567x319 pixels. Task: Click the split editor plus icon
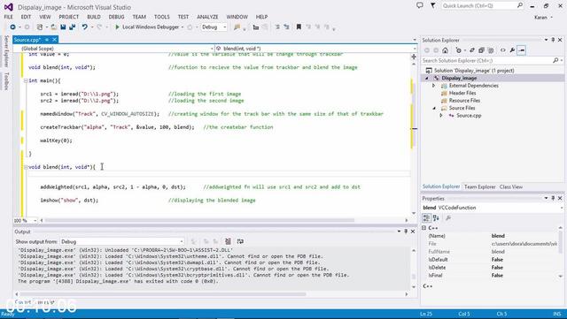[x=414, y=57]
